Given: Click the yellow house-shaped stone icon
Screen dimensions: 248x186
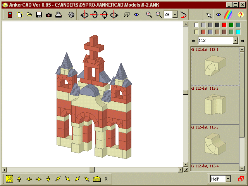Looking at the screenshot, I should click(x=97, y=179).
